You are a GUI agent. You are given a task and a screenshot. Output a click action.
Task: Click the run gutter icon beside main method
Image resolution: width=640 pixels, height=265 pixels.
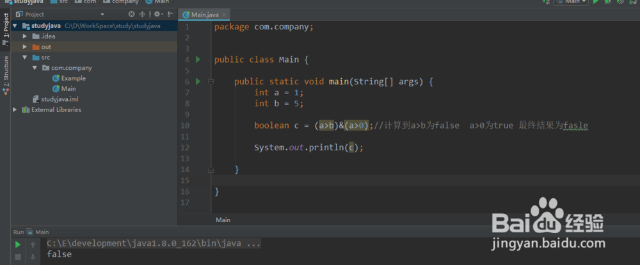[x=198, y=82]
